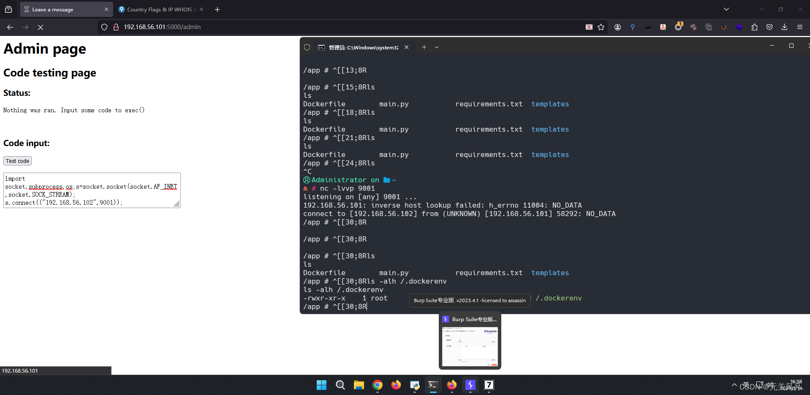Open the extension with badge number 1

click(678, 26)
